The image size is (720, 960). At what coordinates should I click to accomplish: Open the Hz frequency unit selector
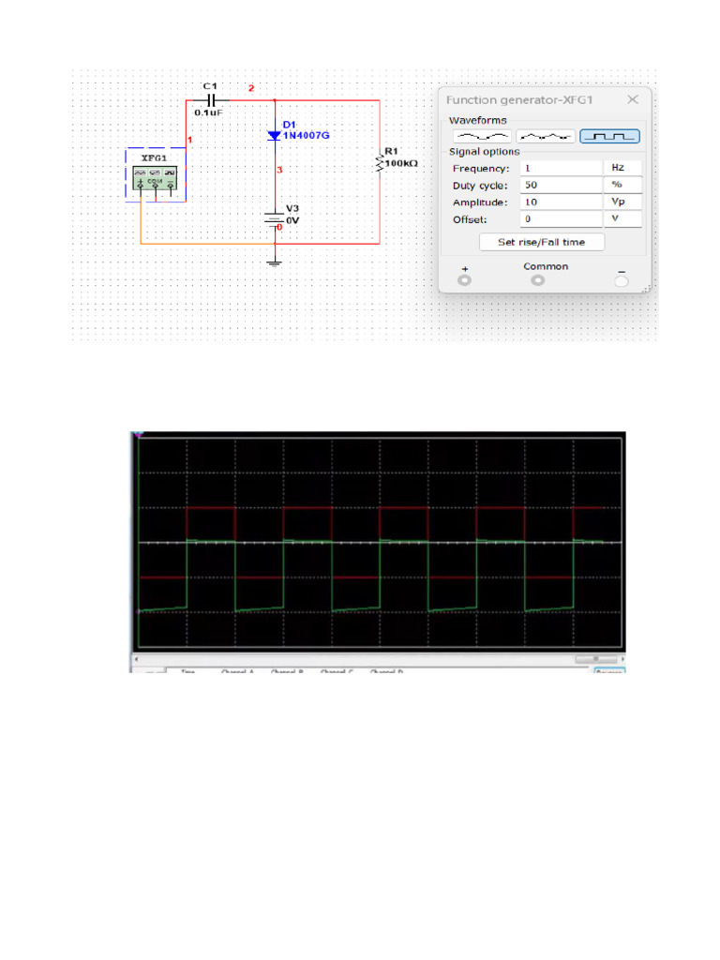[x=623, y=168]
